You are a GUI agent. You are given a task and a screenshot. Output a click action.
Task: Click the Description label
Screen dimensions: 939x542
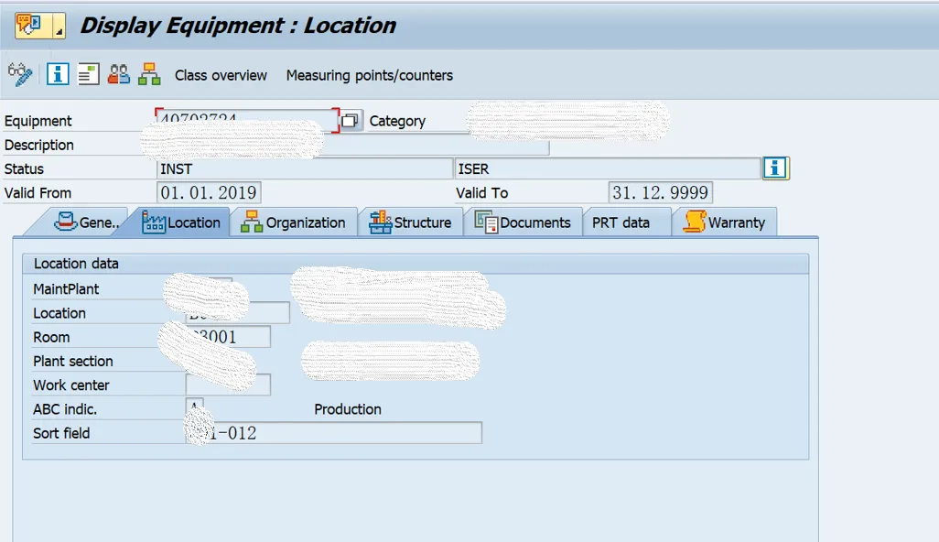click(x=39, y=145)
